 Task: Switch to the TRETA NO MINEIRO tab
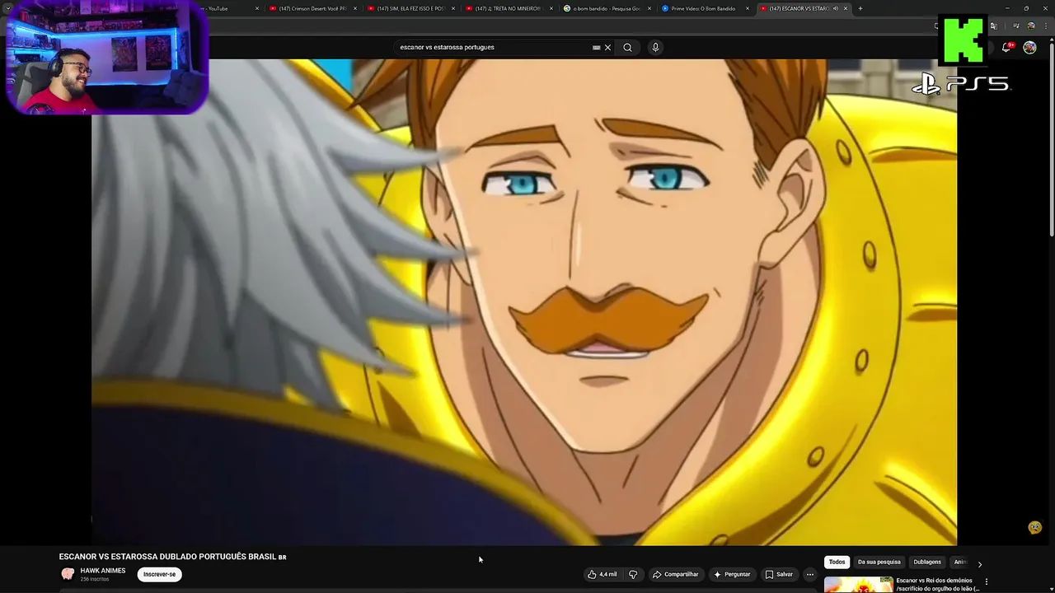509,8
